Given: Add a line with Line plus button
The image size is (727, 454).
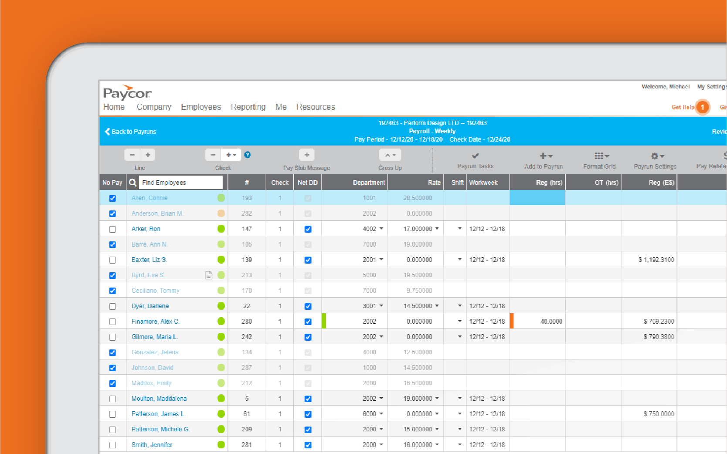Looking at the screenshot, I should tap(148, 155).
